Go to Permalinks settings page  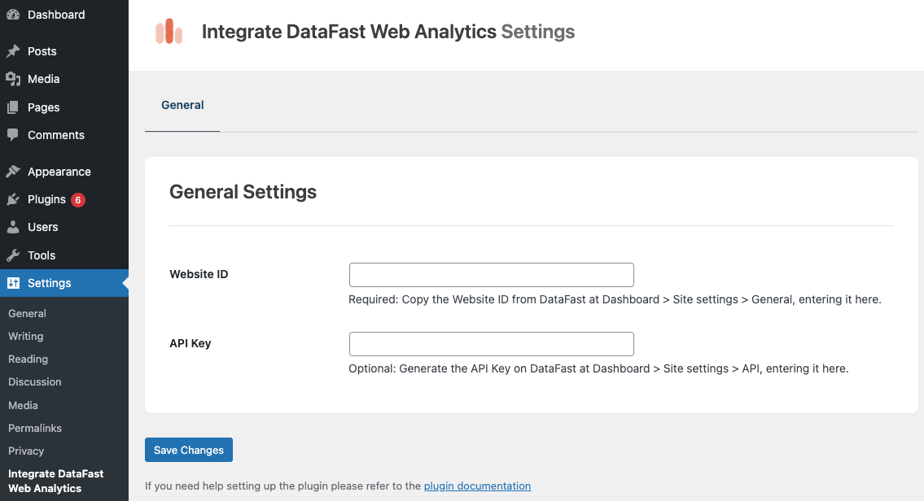click(x=35, y=428)
